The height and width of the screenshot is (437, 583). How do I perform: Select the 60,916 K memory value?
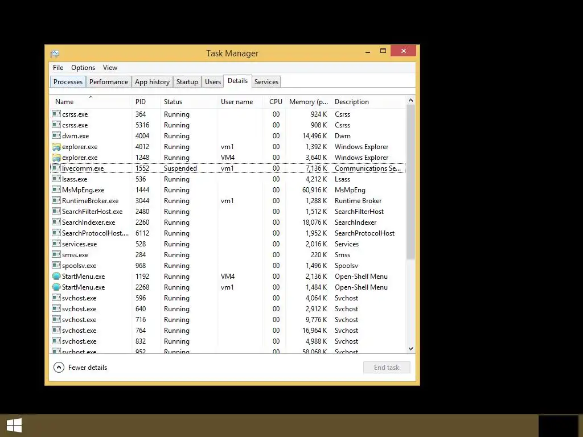pos(315,190)
